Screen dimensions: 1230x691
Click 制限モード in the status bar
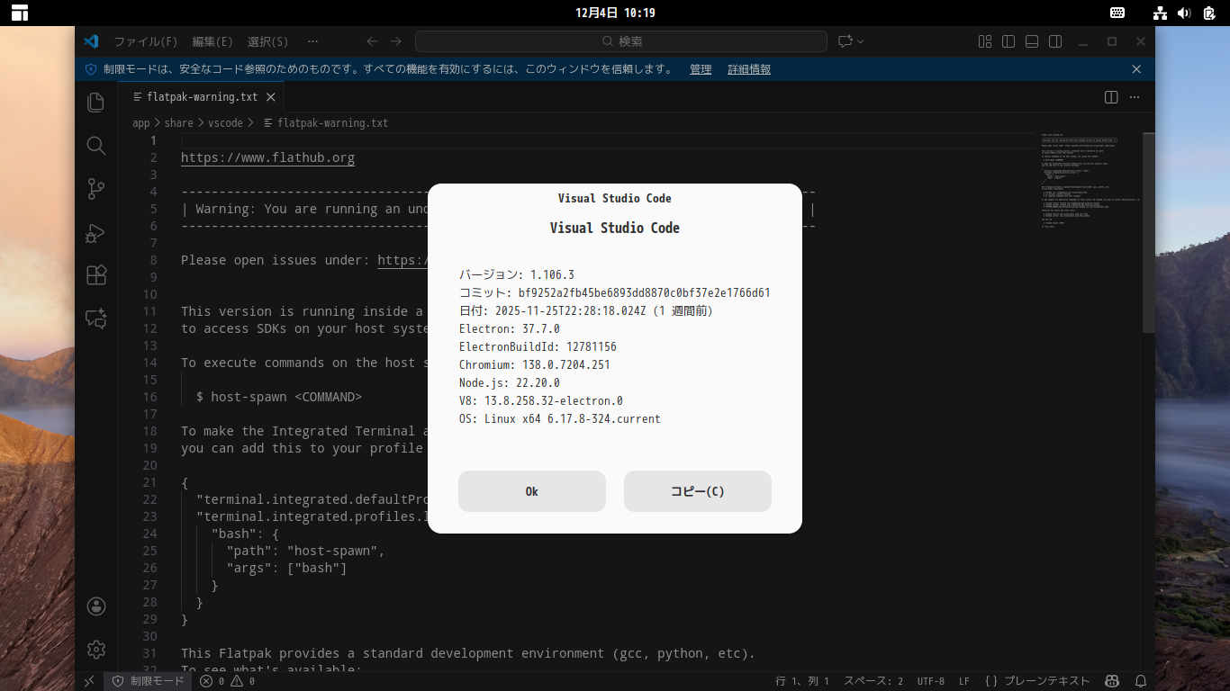pos(149,681)
